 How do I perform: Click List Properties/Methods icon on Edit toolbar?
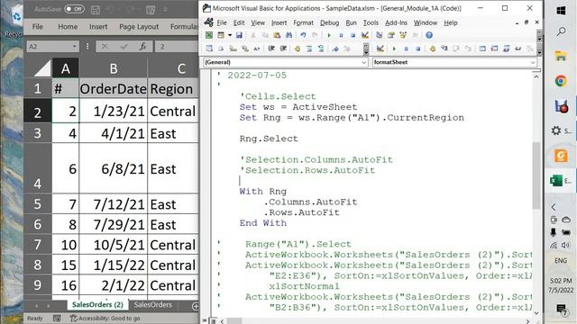point(209,49)
